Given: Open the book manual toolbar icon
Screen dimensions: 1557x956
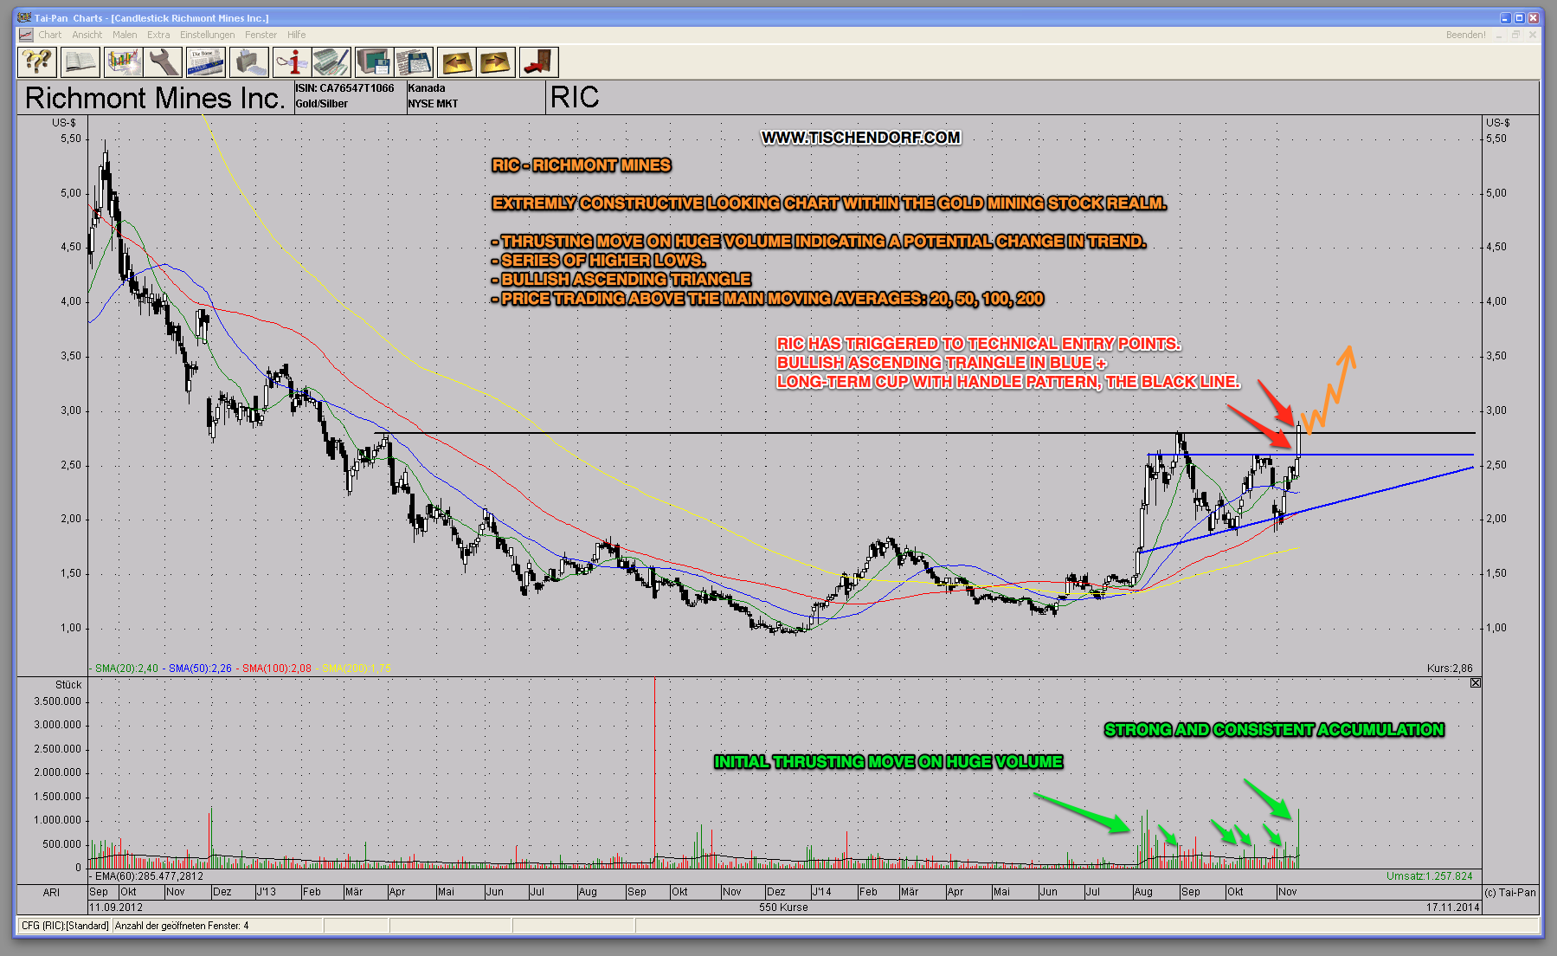Looking at the screenshot, I should [80, 62].
